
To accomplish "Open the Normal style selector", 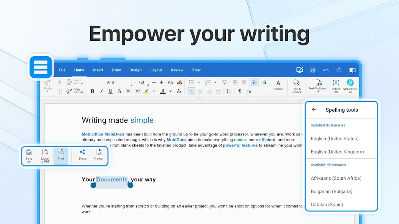I will 278,86.
